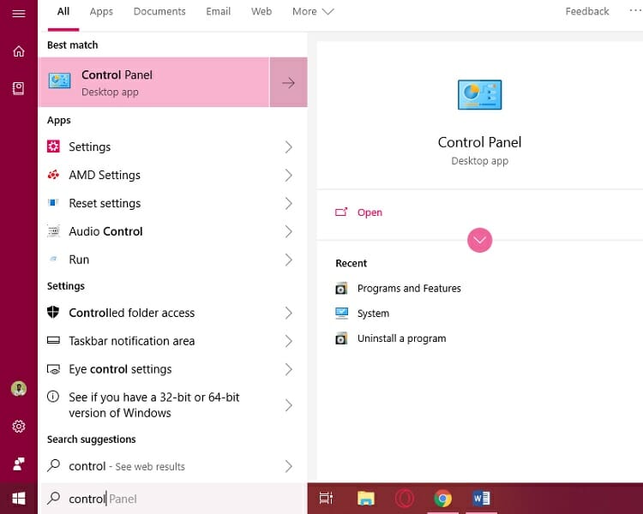Click inside the search box with control text
This screenshot has width=643, height=514.
[174, 499]
